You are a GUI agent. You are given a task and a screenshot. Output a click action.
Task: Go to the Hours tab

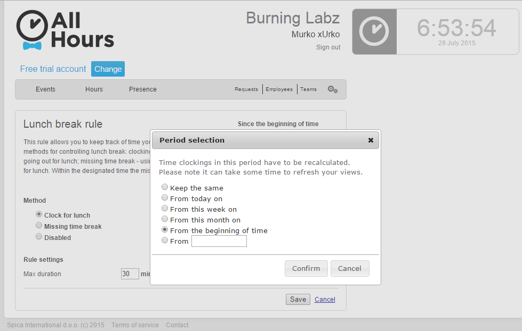(x=94, y=89)
